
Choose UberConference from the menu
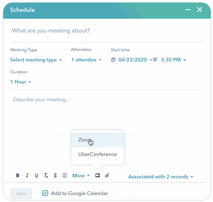97,154
